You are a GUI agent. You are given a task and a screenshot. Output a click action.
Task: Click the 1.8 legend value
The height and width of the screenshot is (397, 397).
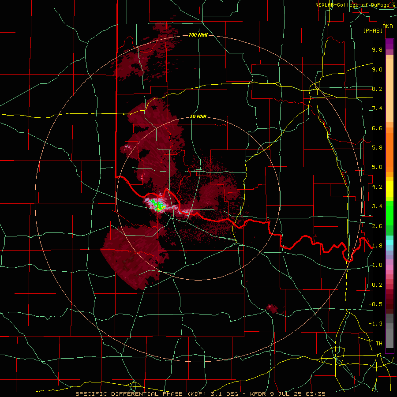tap(377, 246)
